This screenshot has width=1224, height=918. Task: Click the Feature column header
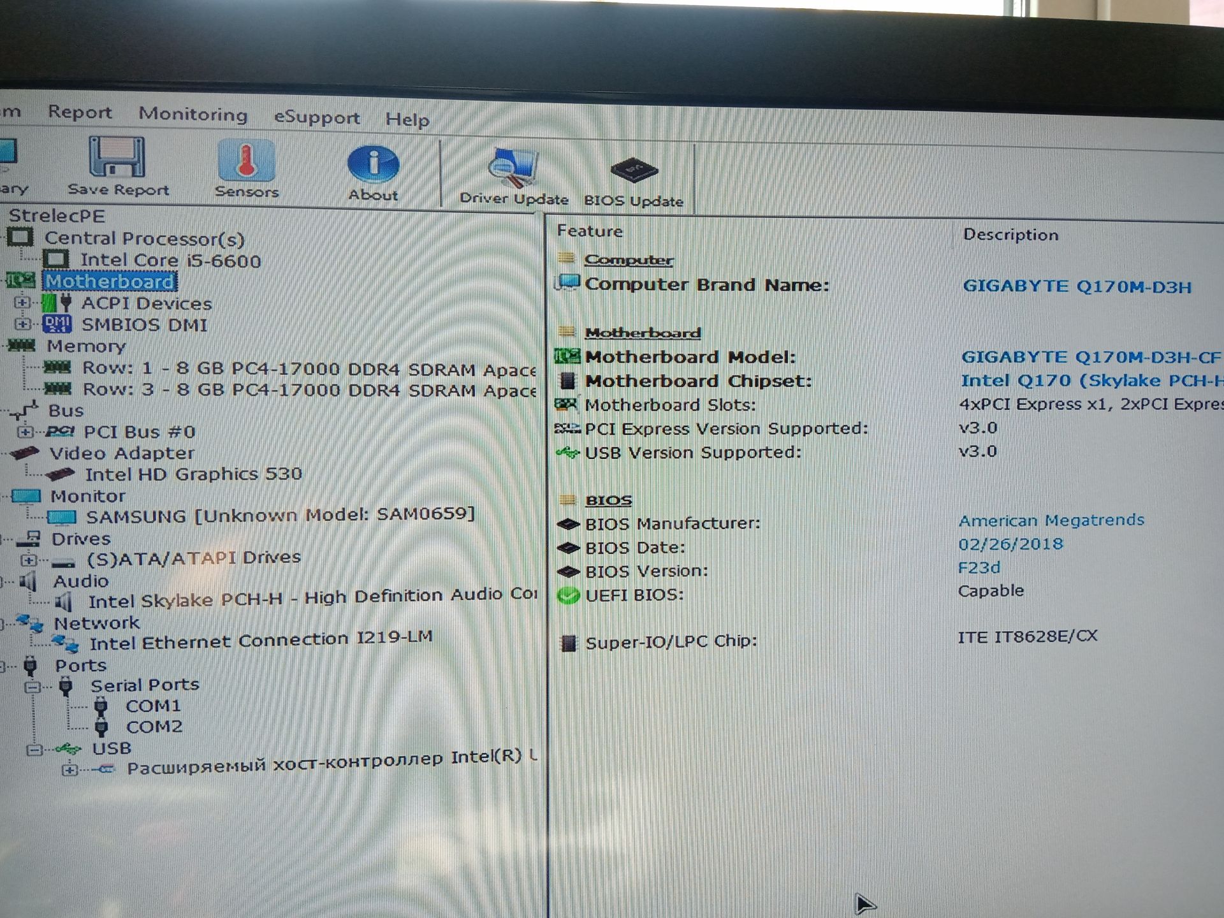[590, 231]
